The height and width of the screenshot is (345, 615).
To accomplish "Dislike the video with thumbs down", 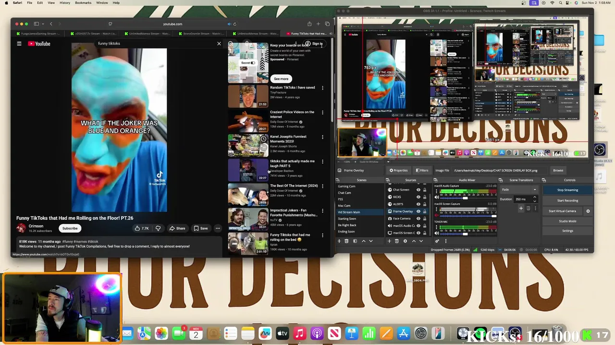I will [x=158, y=228].
